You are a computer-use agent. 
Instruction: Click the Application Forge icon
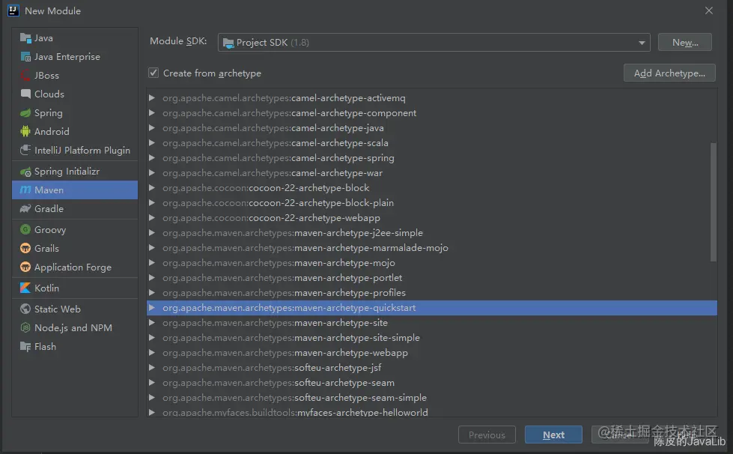(25, 267)
